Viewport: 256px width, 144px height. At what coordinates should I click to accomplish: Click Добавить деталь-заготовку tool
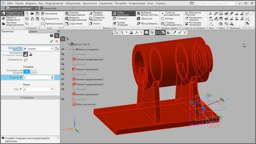(x=148, y=14)
